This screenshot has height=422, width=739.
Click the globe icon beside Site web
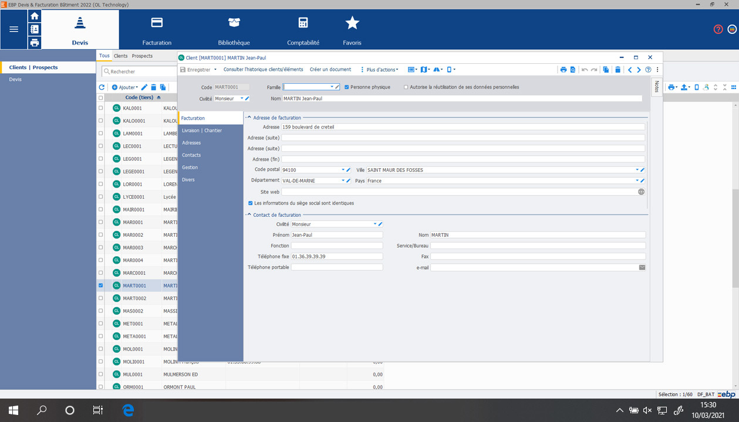641,192
